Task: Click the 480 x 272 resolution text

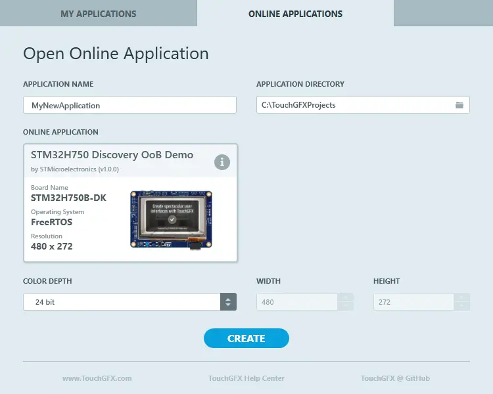Action: click(51, 246)
